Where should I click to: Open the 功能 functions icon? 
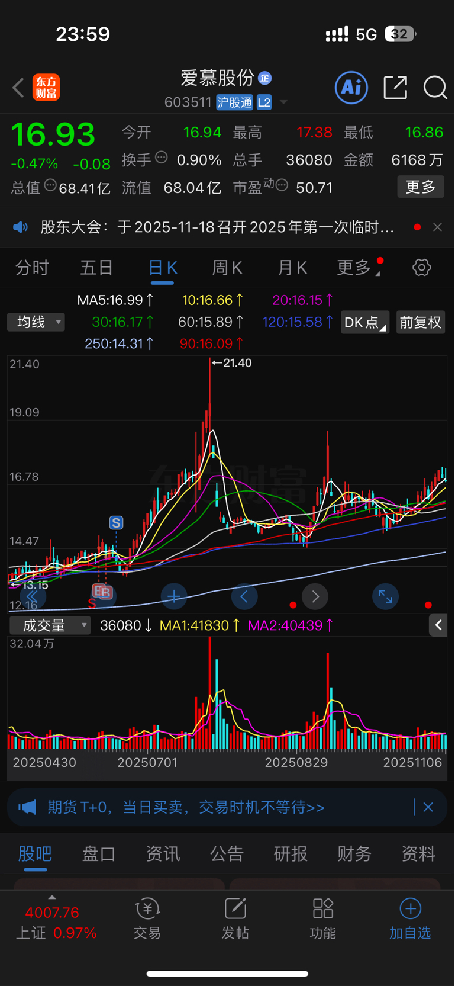pos(322,919)
